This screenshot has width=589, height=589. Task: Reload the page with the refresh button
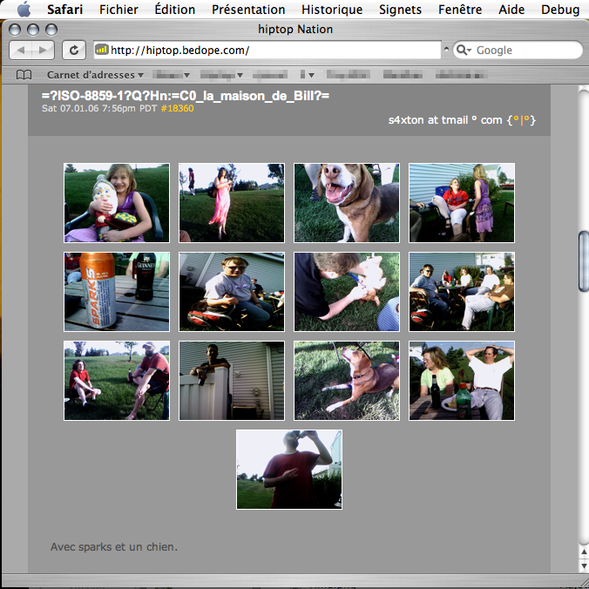coord(75,50)
